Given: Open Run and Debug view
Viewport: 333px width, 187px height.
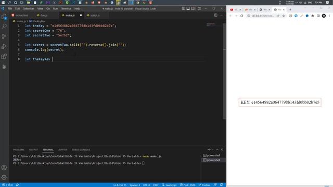Looking at the screenshot, I should (x=4, y=46).
